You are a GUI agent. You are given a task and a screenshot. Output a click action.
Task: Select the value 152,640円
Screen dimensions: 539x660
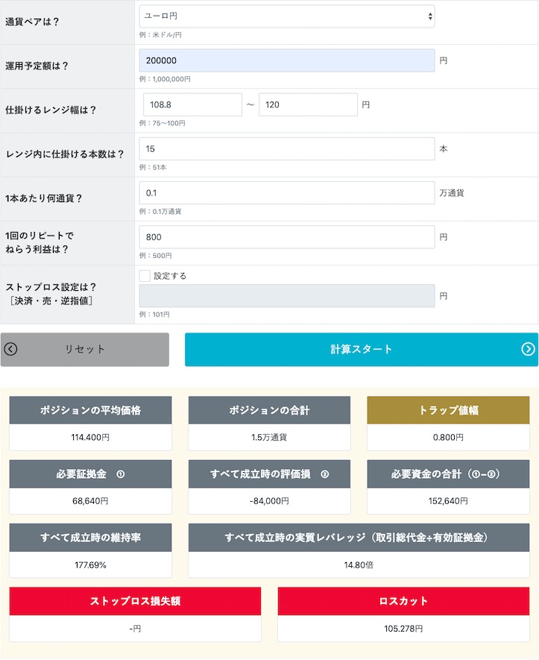tap(448, 501)
